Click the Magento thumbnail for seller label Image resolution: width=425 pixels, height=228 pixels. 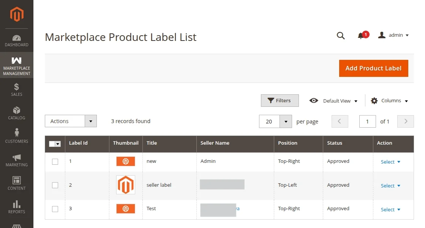(x=126, y=185)
